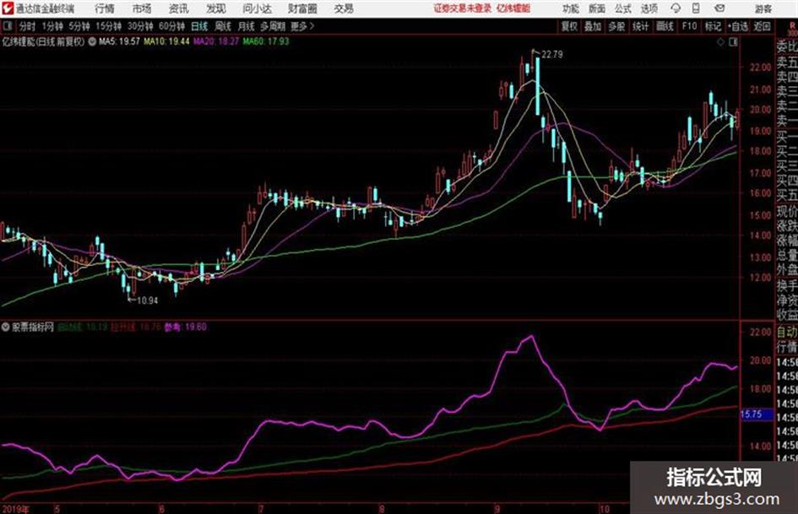
Task: Toggle the side panel icon at chart top right
Action: pyautogui.click(x=733, y=42)
